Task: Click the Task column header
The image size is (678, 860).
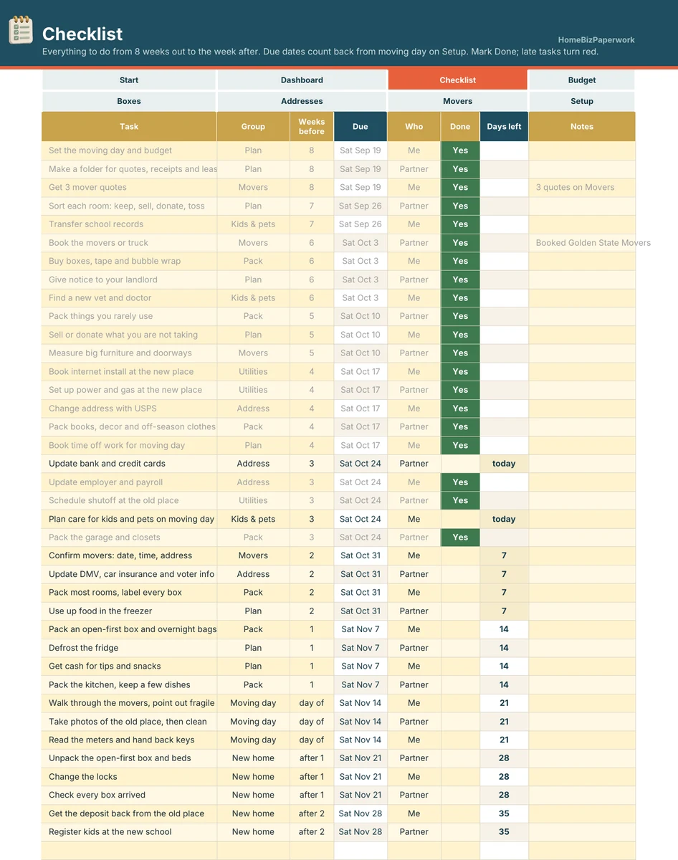Action: [x=129, y=126]
